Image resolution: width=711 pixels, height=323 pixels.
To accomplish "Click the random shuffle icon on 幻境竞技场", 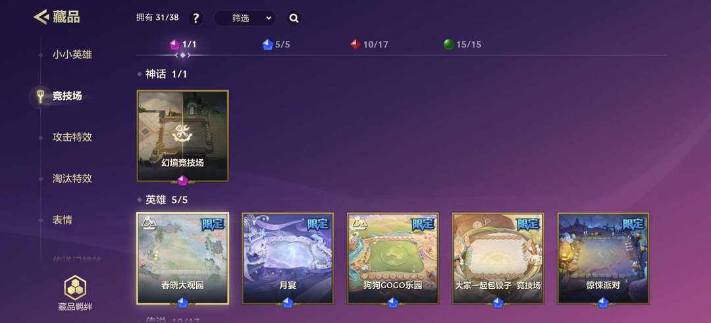I will [x=183, y=135].
